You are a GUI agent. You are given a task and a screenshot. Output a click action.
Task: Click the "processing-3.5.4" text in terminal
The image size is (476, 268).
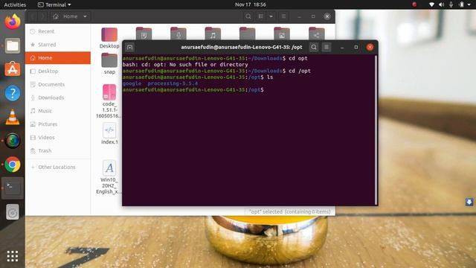(x=173, y=83)
